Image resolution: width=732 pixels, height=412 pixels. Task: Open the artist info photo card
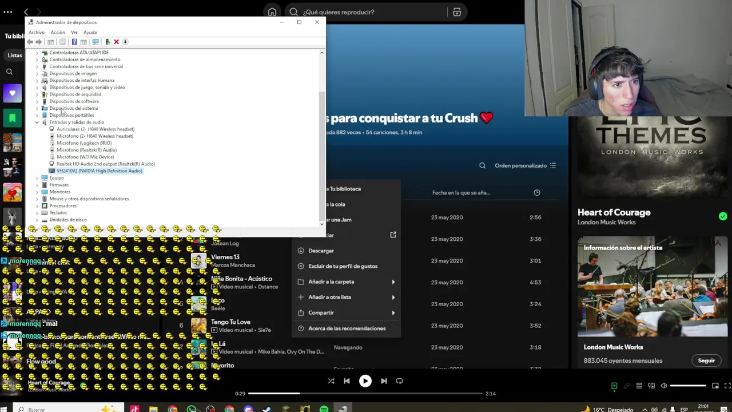point(652,286)
